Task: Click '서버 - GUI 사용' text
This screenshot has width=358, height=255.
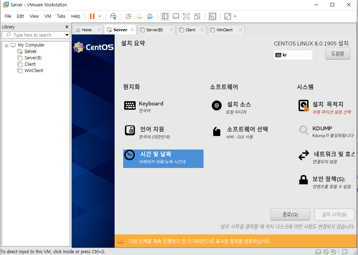Action: (x=239, y=137)
